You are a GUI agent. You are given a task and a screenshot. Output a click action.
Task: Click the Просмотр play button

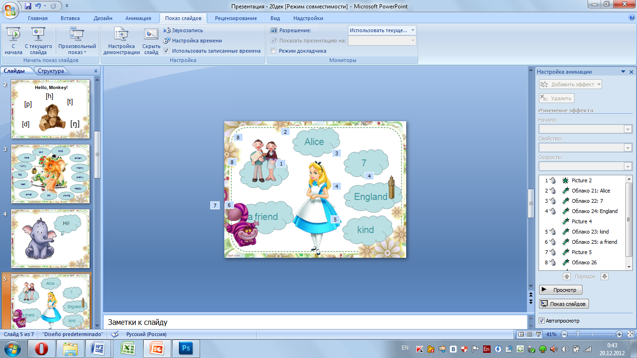pyautogui.click(x=561, y=289)
